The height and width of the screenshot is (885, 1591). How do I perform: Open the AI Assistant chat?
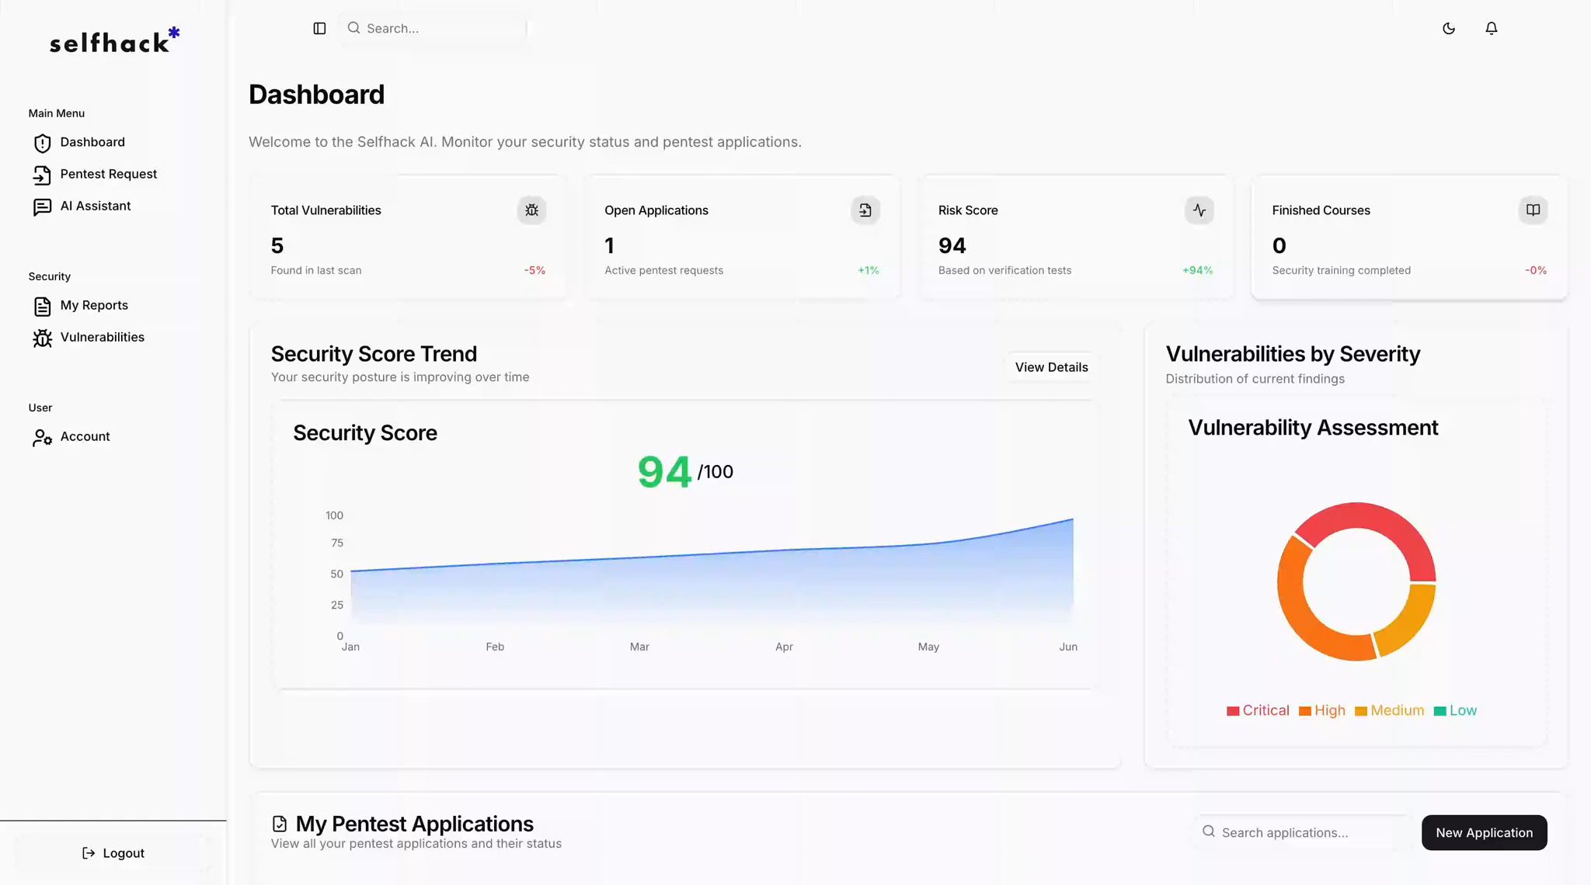(95, 206)
